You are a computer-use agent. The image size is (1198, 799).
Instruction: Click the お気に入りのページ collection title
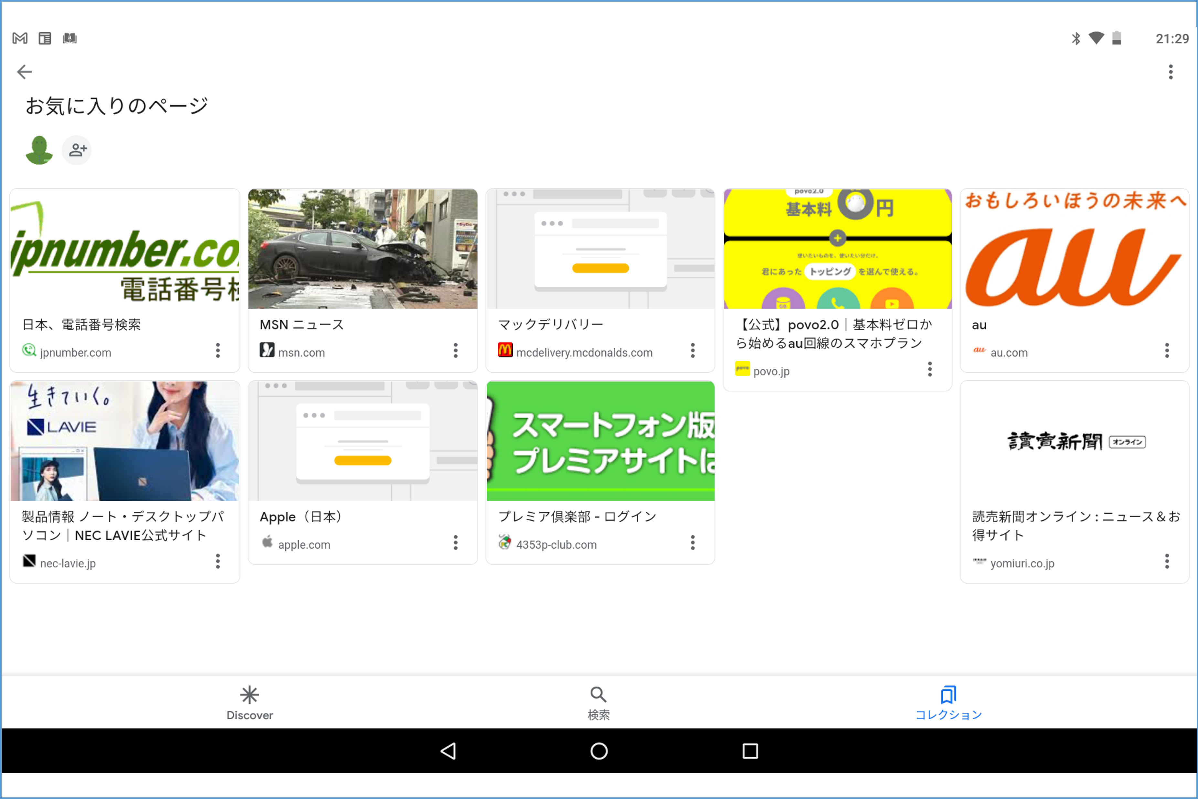coord(117,106)
